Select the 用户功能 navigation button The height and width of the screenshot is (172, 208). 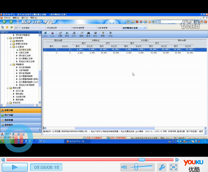point(21,115)
